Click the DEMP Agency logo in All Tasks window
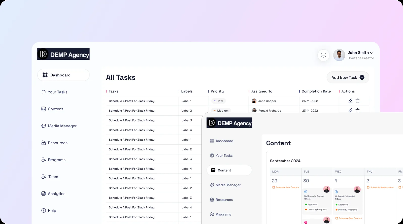 (x=63, y=54)
